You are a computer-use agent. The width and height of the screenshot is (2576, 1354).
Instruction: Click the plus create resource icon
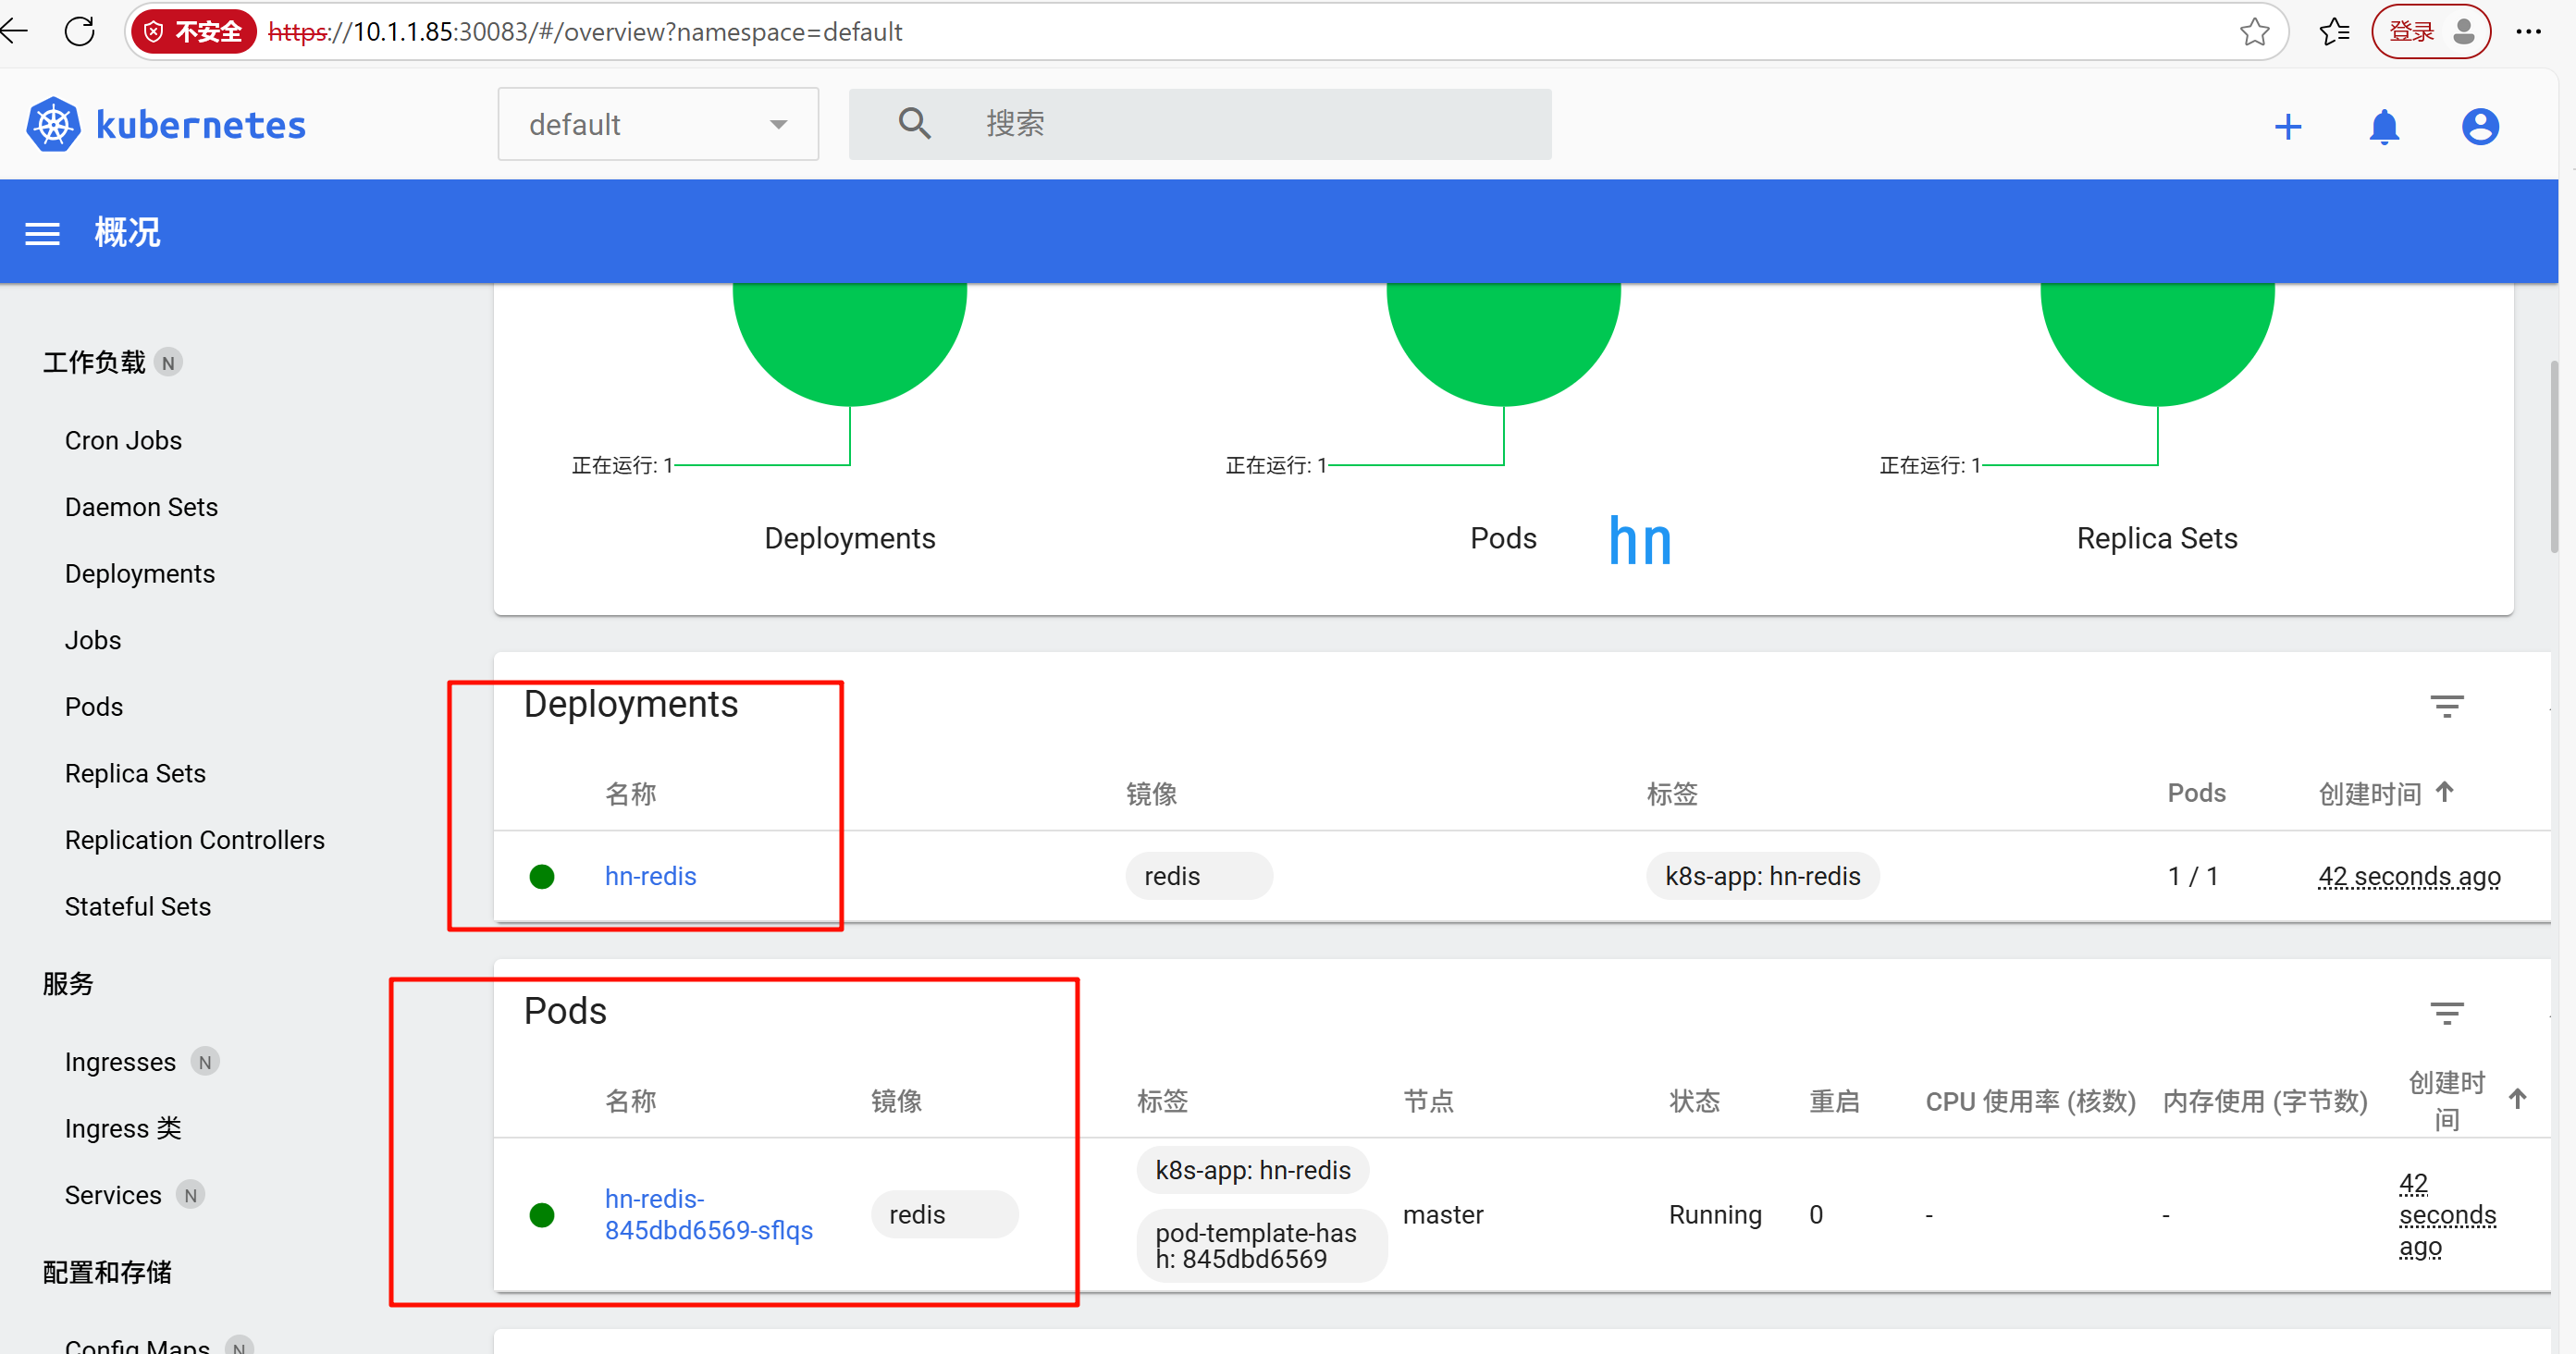coord(2287,127)
